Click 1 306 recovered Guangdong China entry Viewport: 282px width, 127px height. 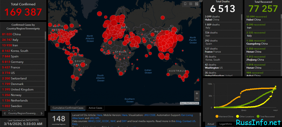click(x=262, y=42)
